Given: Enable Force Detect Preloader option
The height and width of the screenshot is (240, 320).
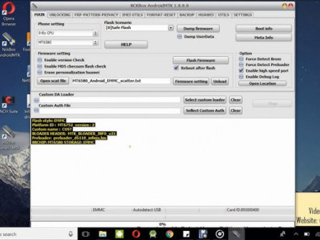Looking at the screenshot, I should (241, 65).
